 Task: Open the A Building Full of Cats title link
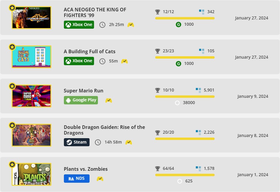click(90, 51)
